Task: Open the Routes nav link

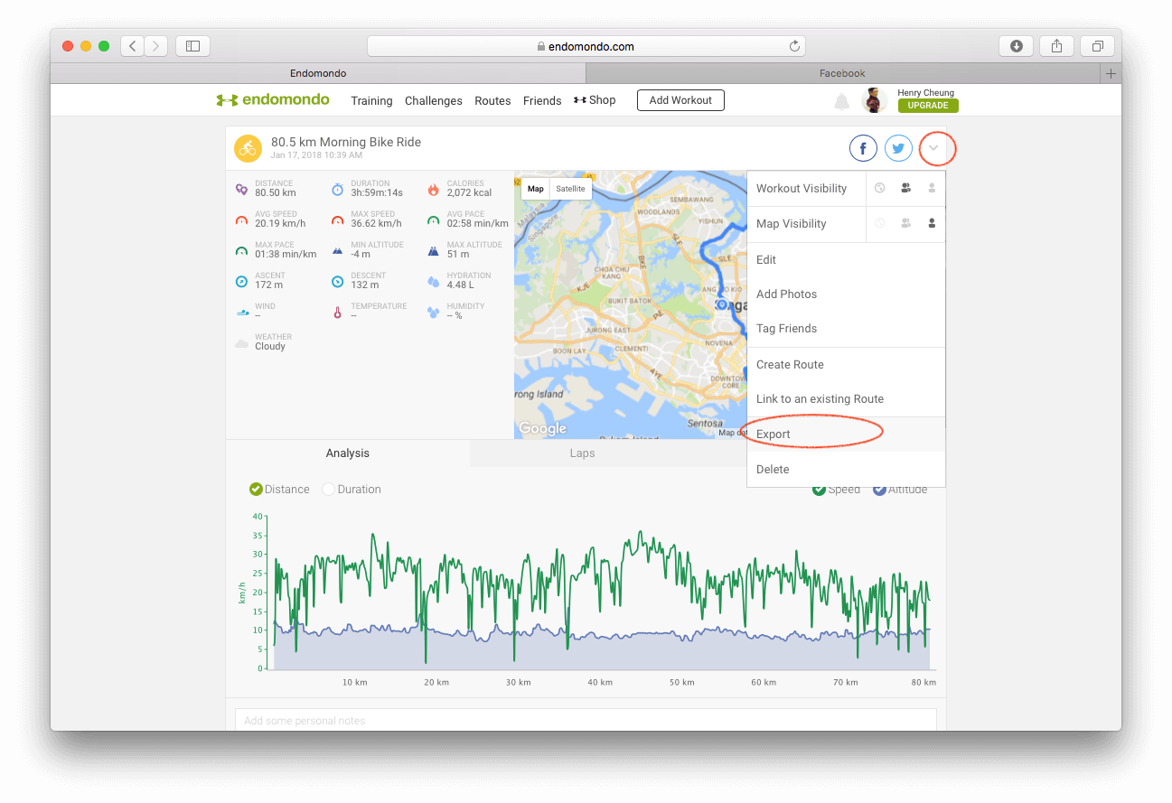Action: (x=492, y=101)
